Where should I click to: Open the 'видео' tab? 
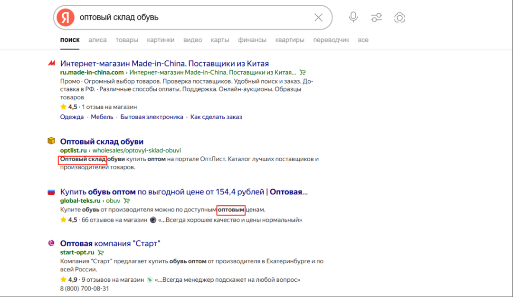192,40
